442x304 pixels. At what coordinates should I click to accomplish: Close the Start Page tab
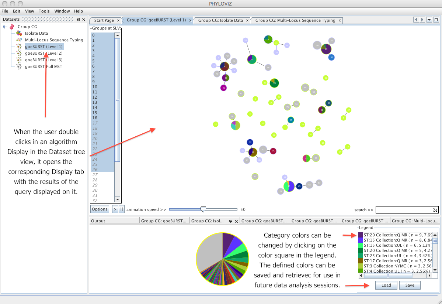point(118,21)
